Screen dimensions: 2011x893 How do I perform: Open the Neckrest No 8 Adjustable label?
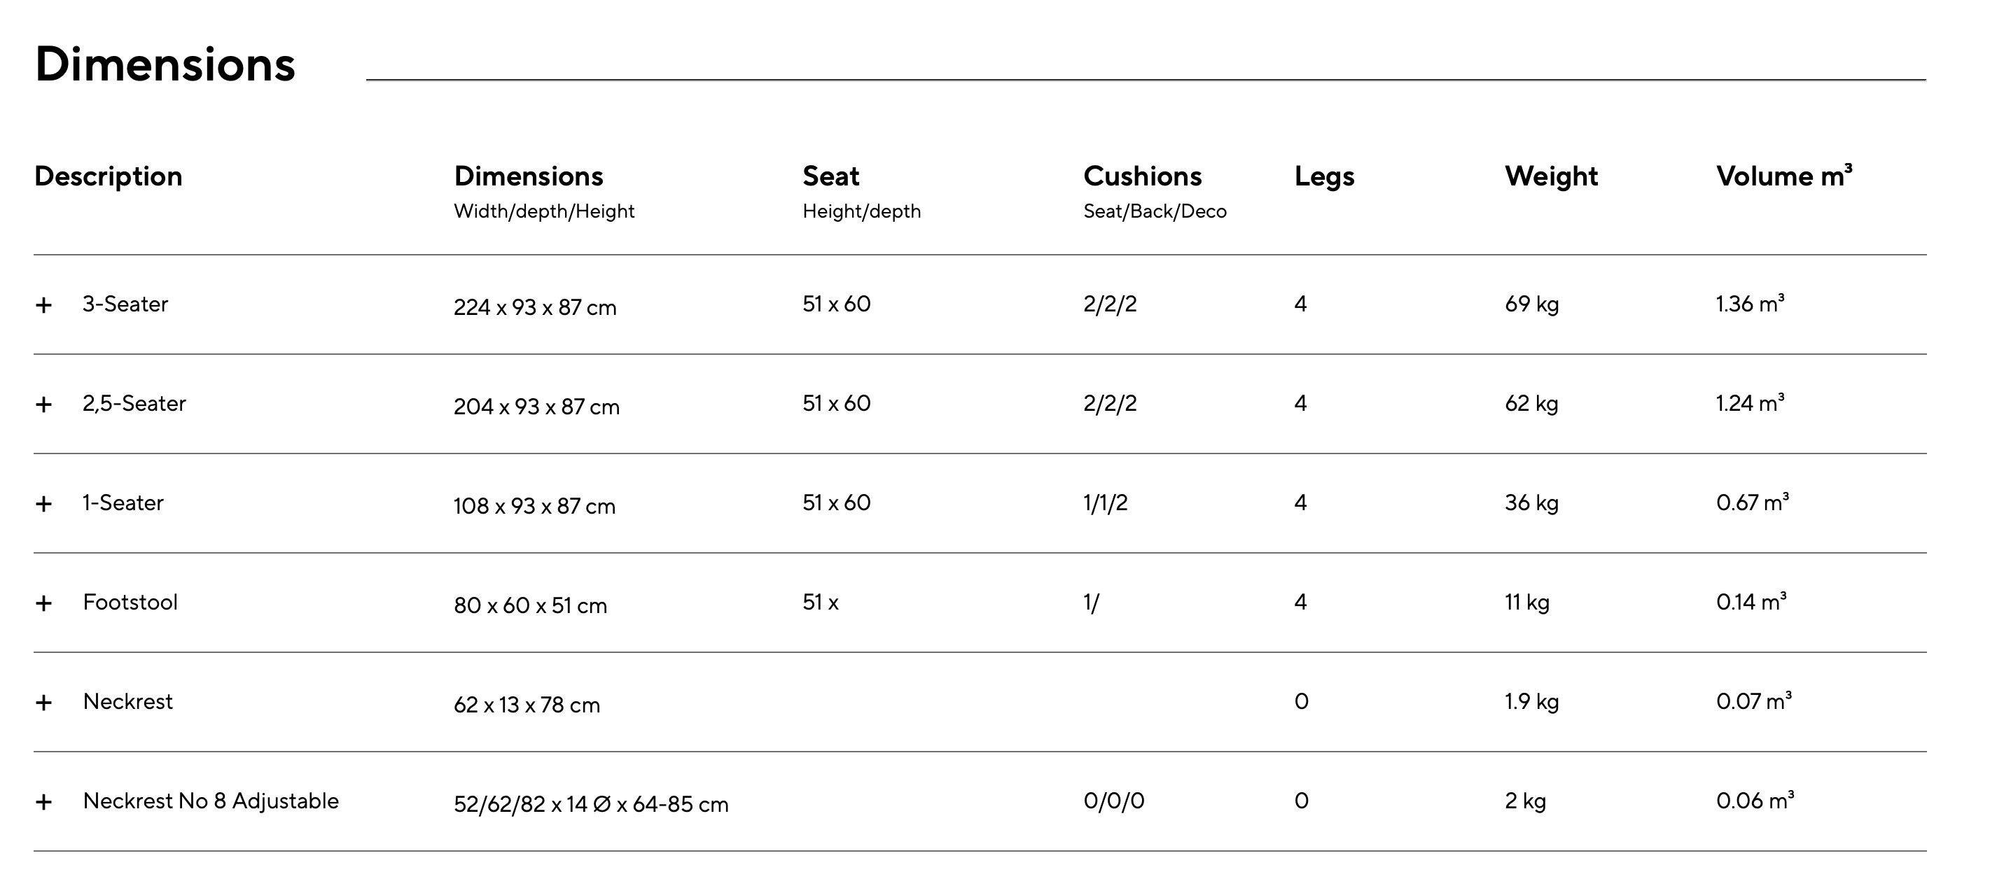(211, 801)
